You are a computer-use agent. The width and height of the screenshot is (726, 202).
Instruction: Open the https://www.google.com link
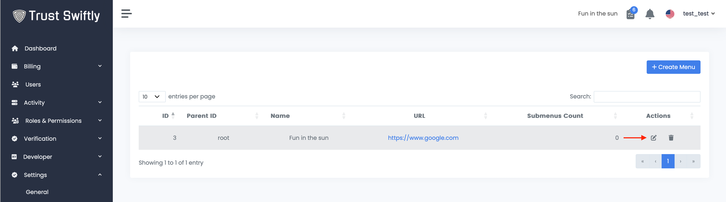[423, 138]
